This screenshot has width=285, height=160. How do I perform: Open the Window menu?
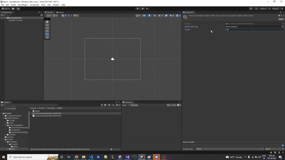tap(56, 5)
